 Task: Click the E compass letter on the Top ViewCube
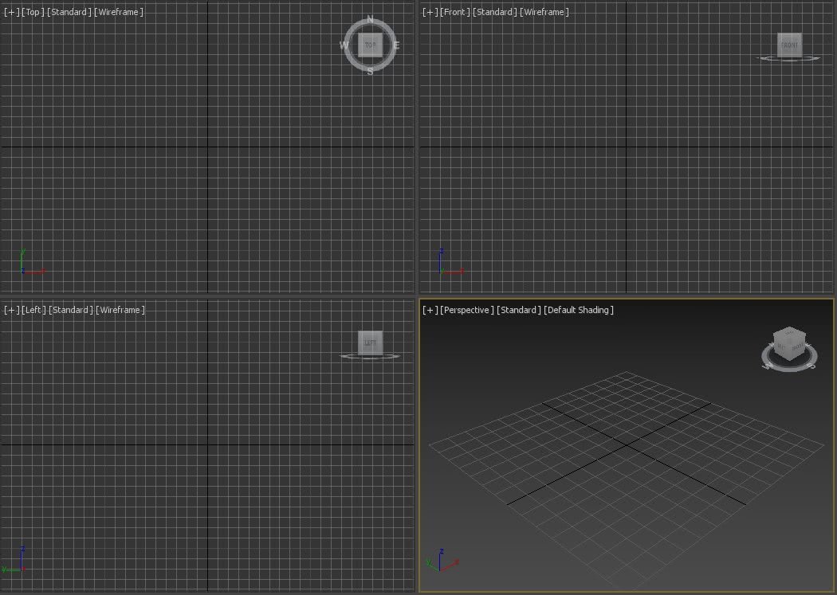396,45
